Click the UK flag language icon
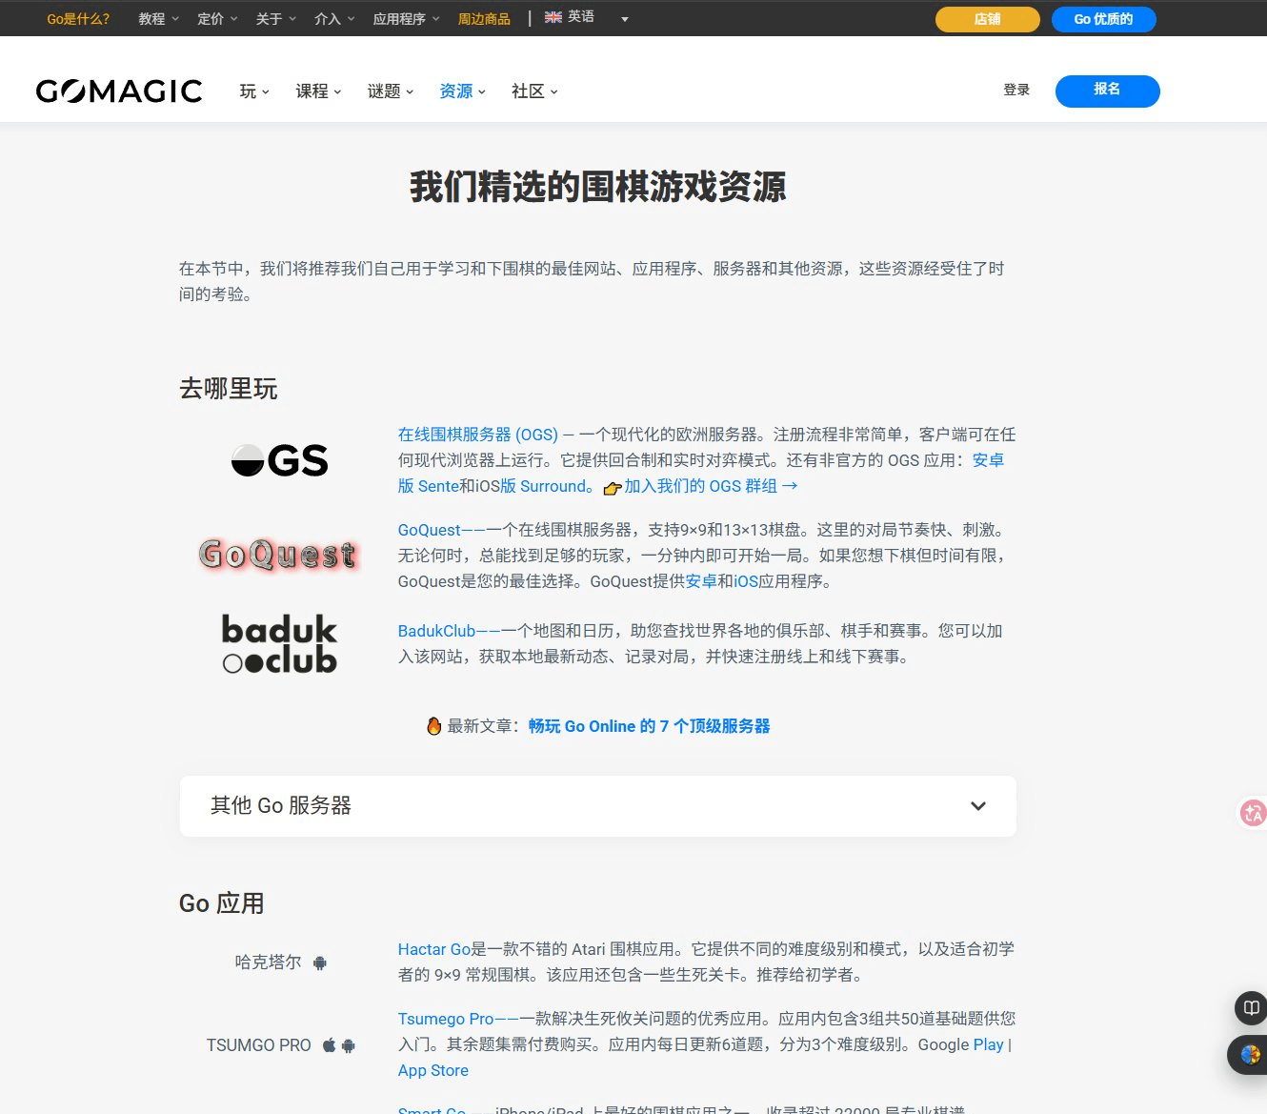This screenshot has height=1114, width=1267. click(x=553, y=17)
